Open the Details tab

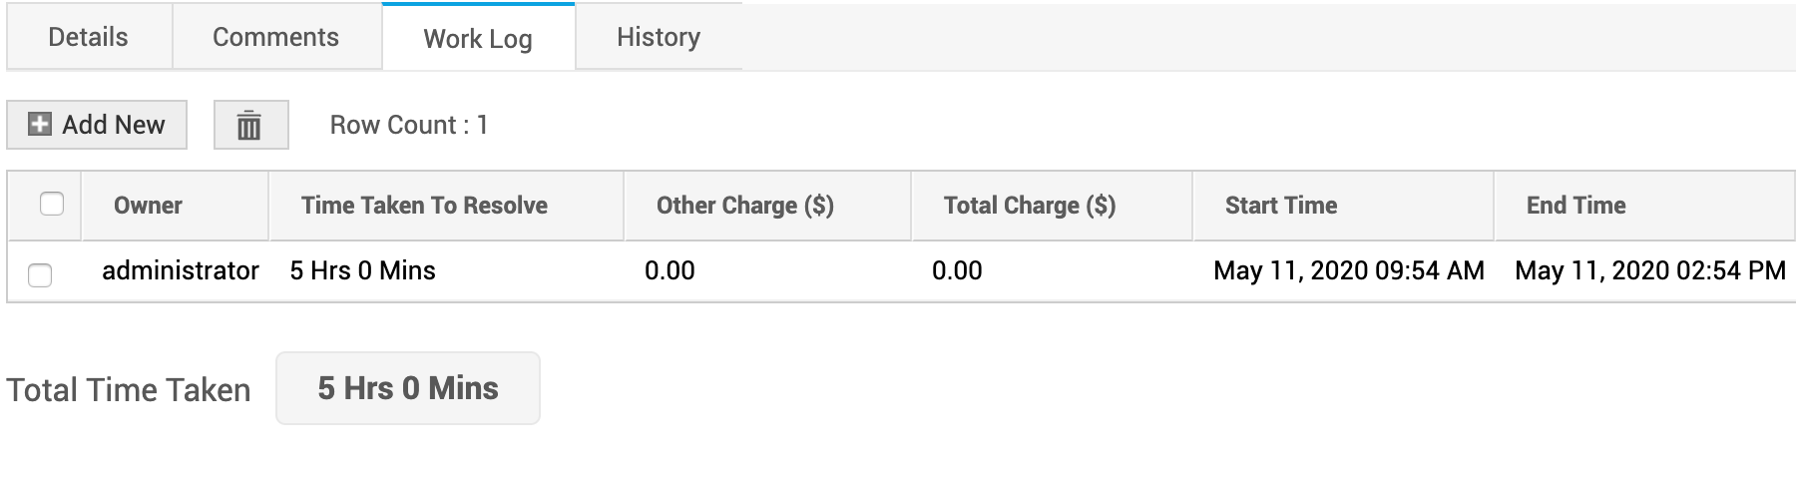[88, 37]
